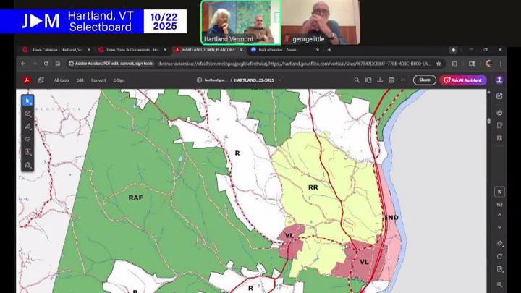
Task: Open the find text search icon
Action: pyautogui.click(x=356, y=80)
